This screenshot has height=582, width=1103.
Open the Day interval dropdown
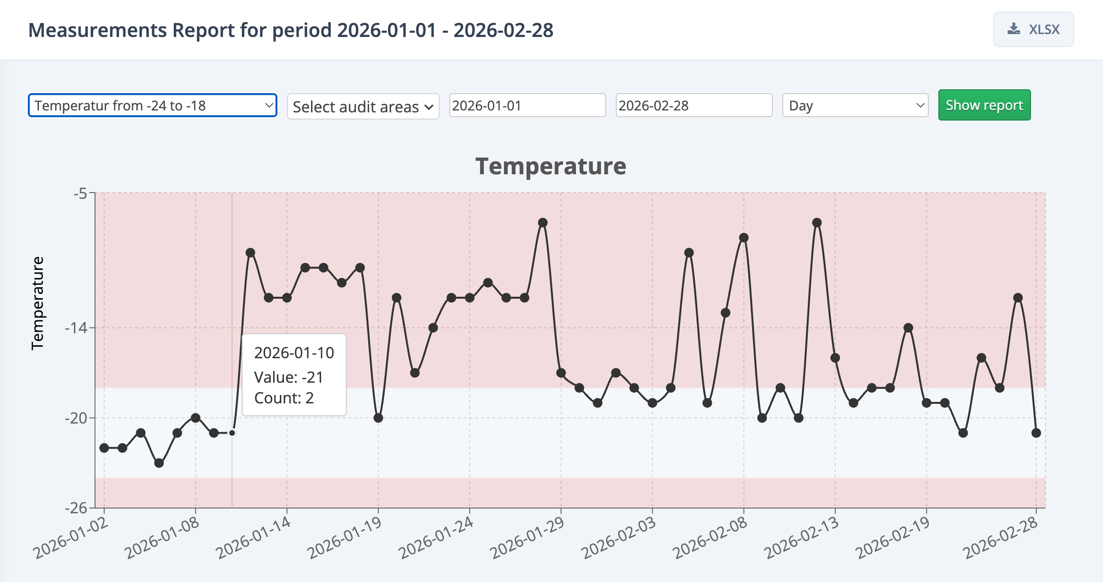(855, 106)
